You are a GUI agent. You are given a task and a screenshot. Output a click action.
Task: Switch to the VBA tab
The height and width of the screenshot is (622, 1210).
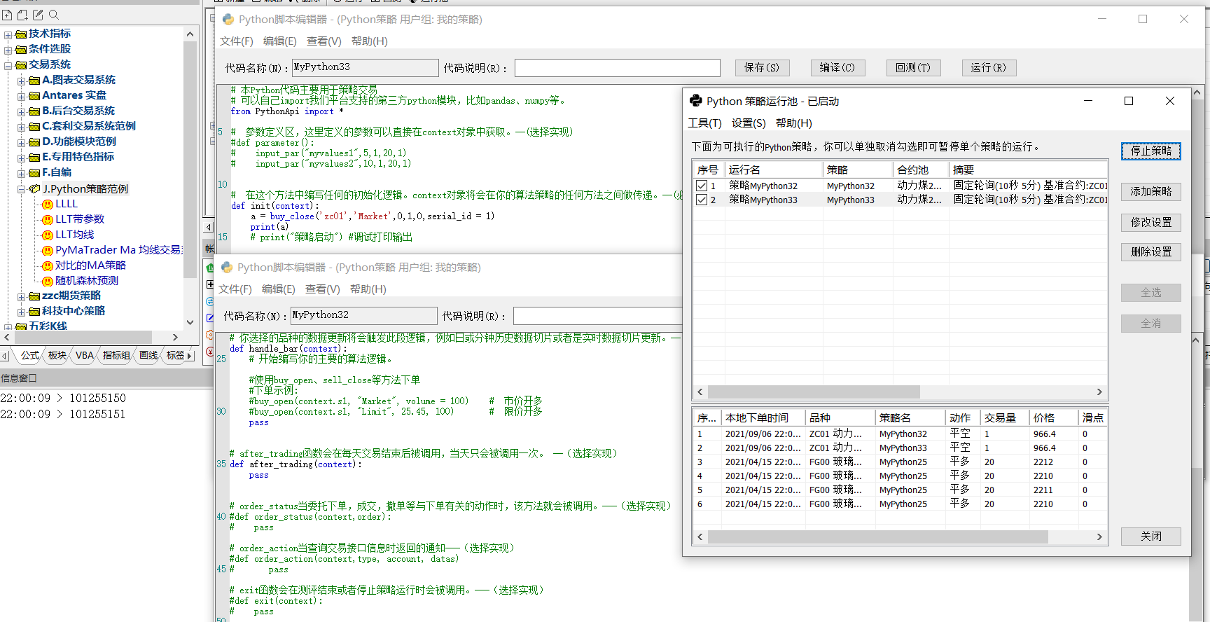(85, 356)
